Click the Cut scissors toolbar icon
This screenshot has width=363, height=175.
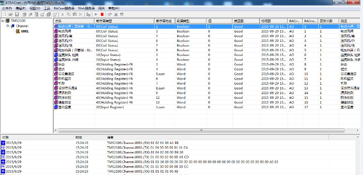point(62,15)
